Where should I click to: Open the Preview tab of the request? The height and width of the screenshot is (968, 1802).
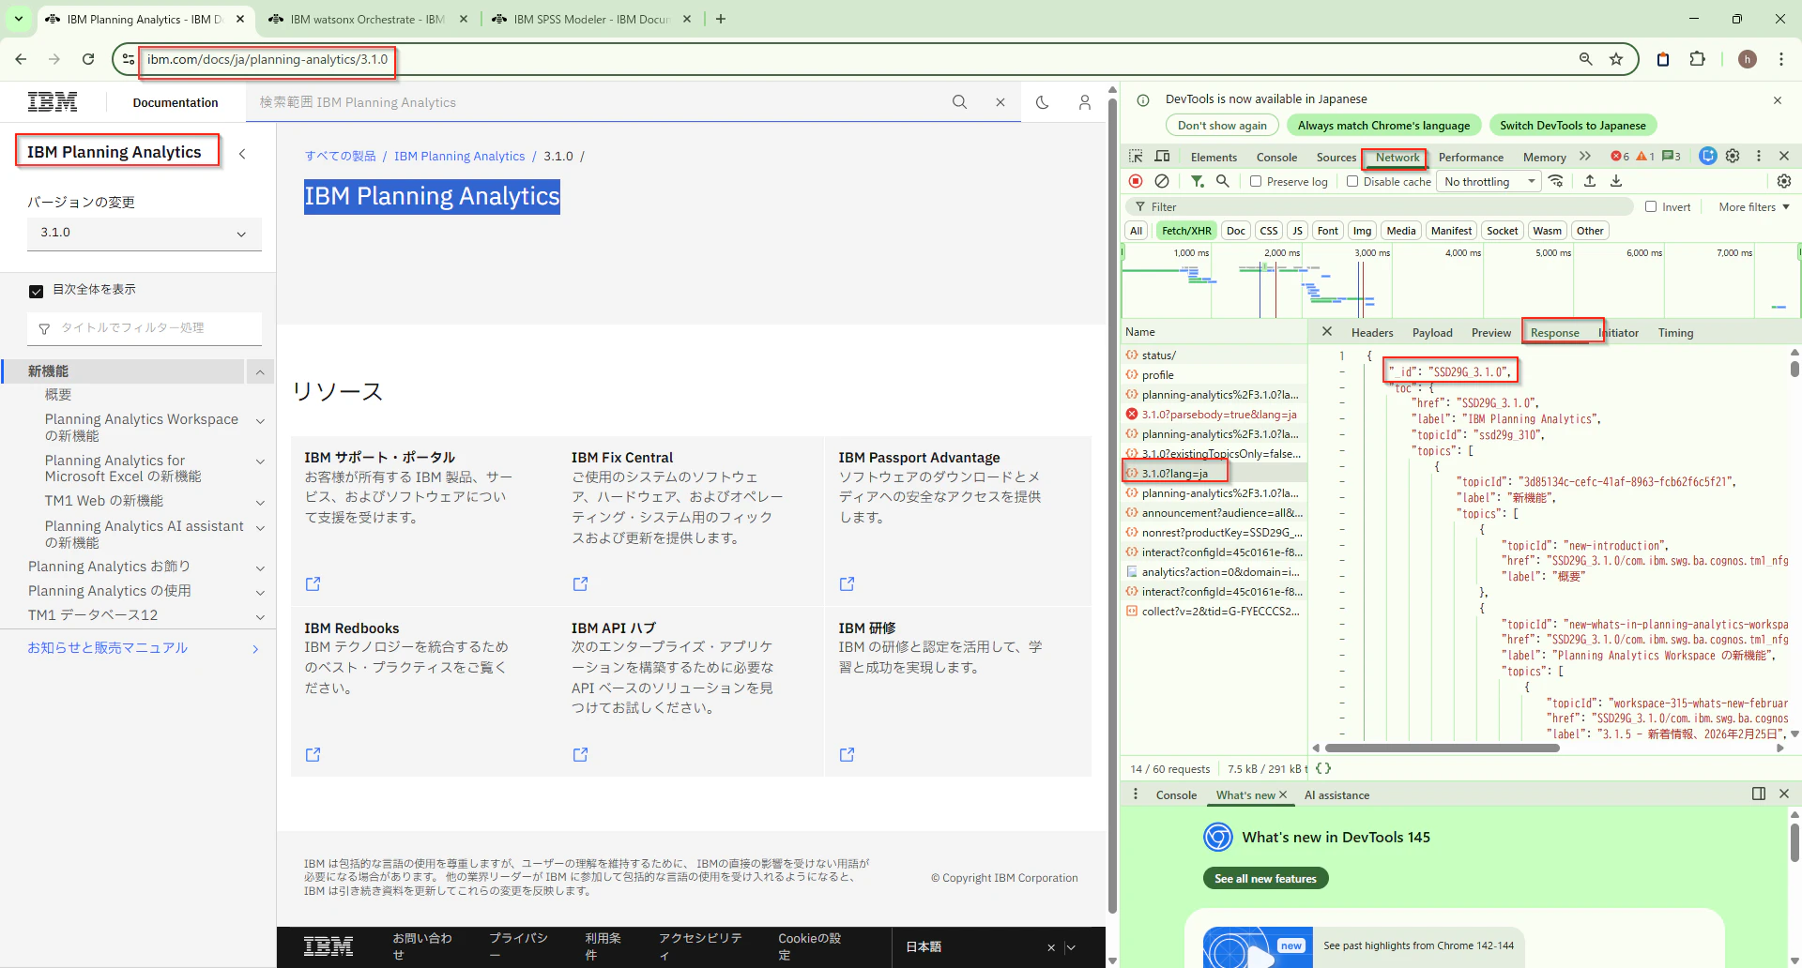click(x=1491, y=333)
